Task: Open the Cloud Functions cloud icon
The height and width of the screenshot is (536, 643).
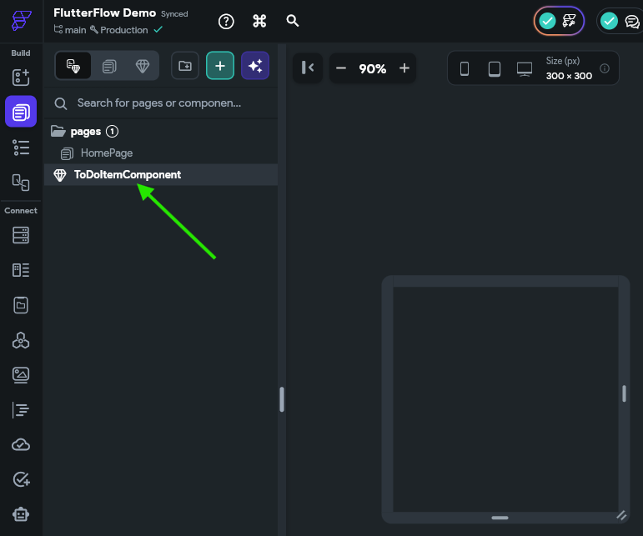Action: 21,444
